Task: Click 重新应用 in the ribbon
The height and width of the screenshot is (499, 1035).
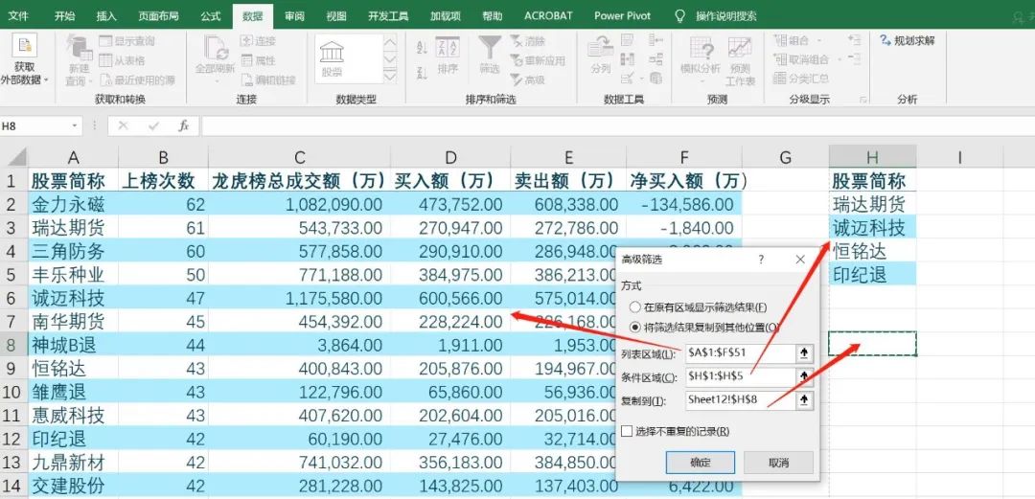Action: 538,60
